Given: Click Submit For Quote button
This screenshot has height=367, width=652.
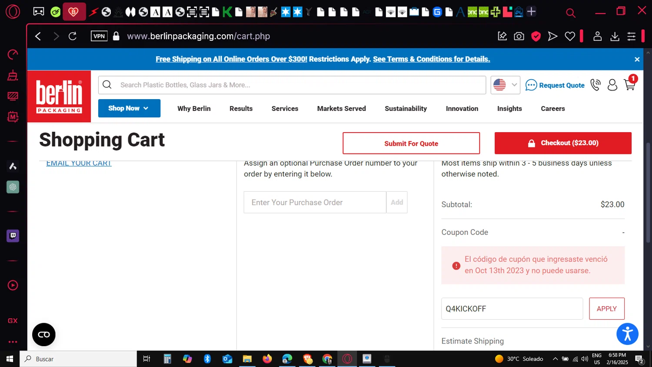Looking at the screenshot, I should (411, 143).
